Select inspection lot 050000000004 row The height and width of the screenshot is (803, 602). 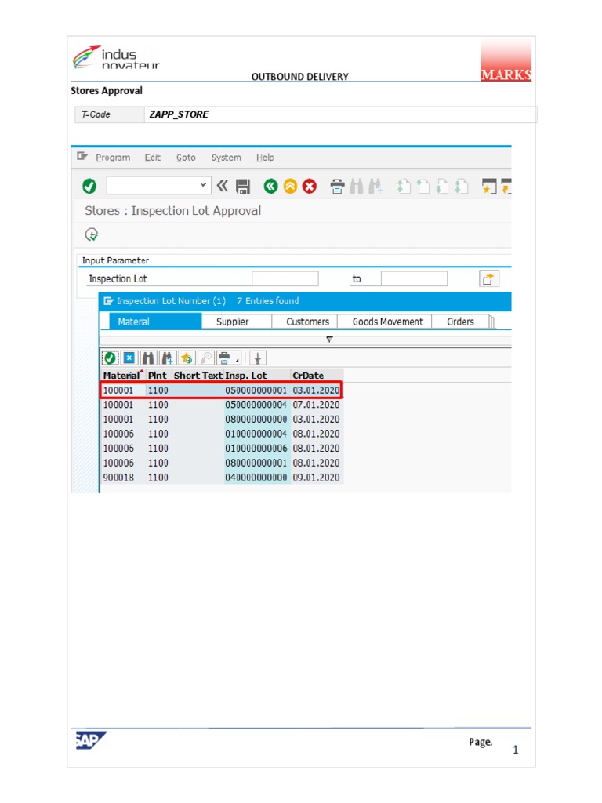(256, 405)
